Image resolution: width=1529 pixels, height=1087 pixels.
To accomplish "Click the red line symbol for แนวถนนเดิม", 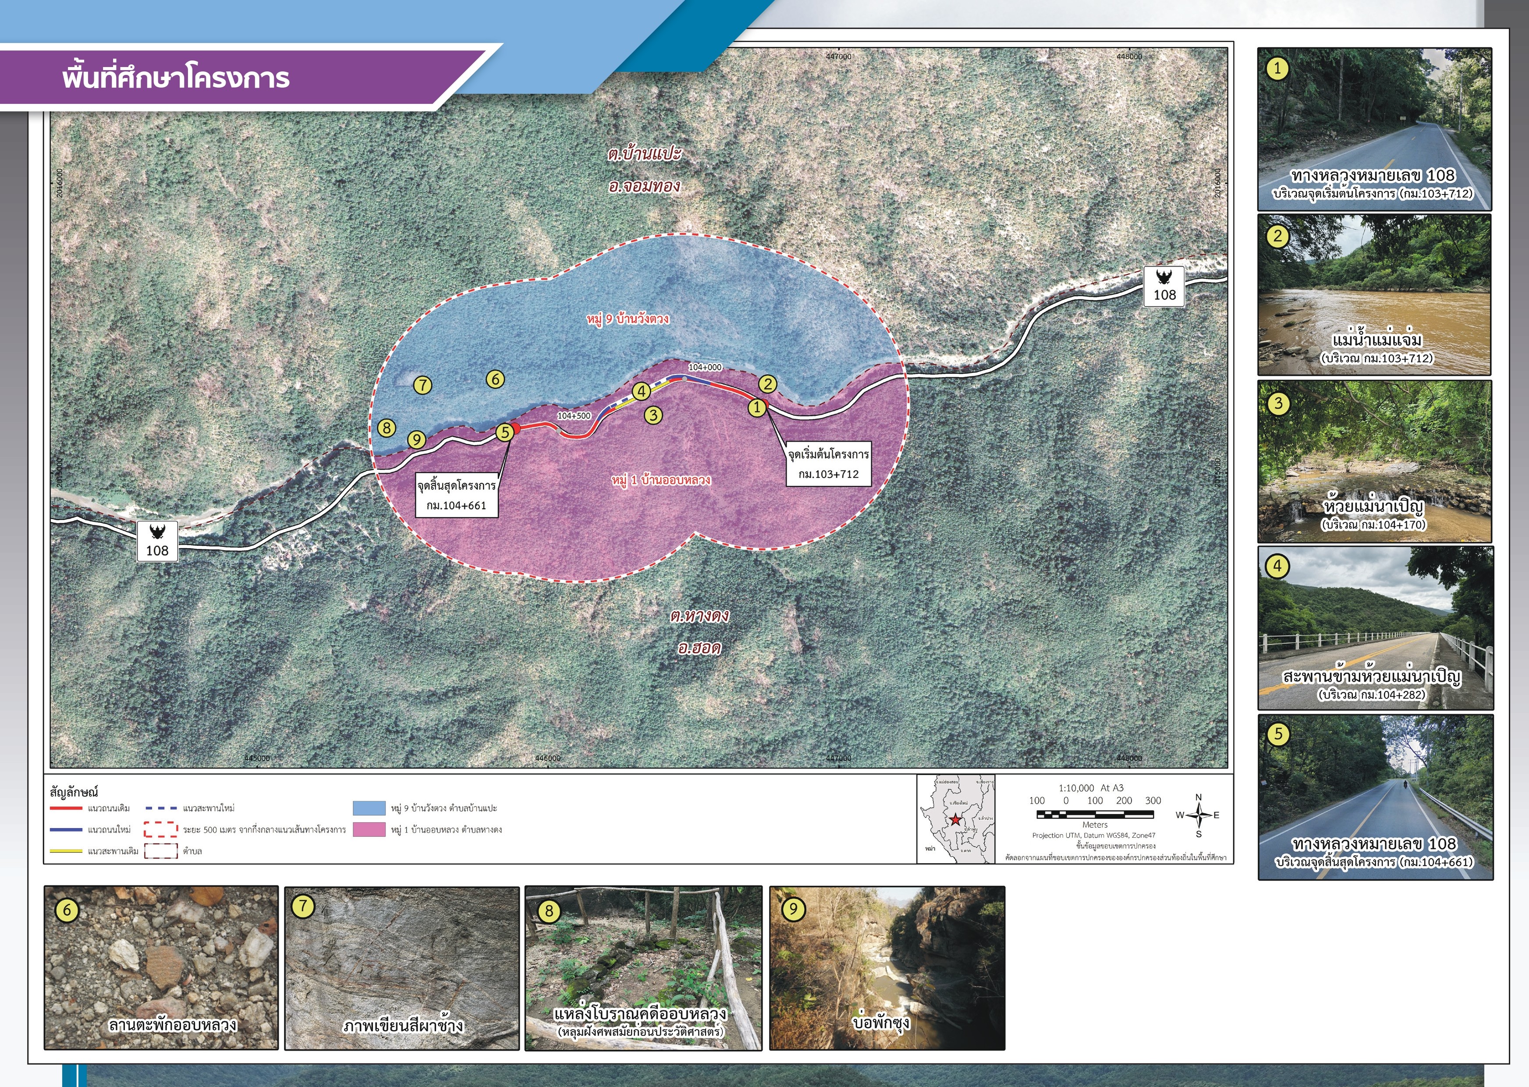I will tap(66, 808).
